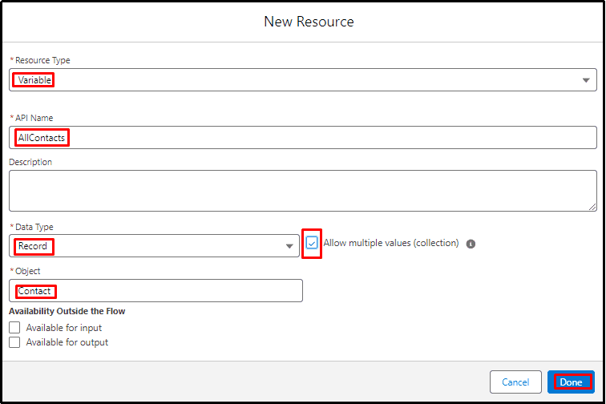Uncheck Allow multiple values collection checkbox
Viewport: 606px width, 404px height.
click(x=312, y=243)
